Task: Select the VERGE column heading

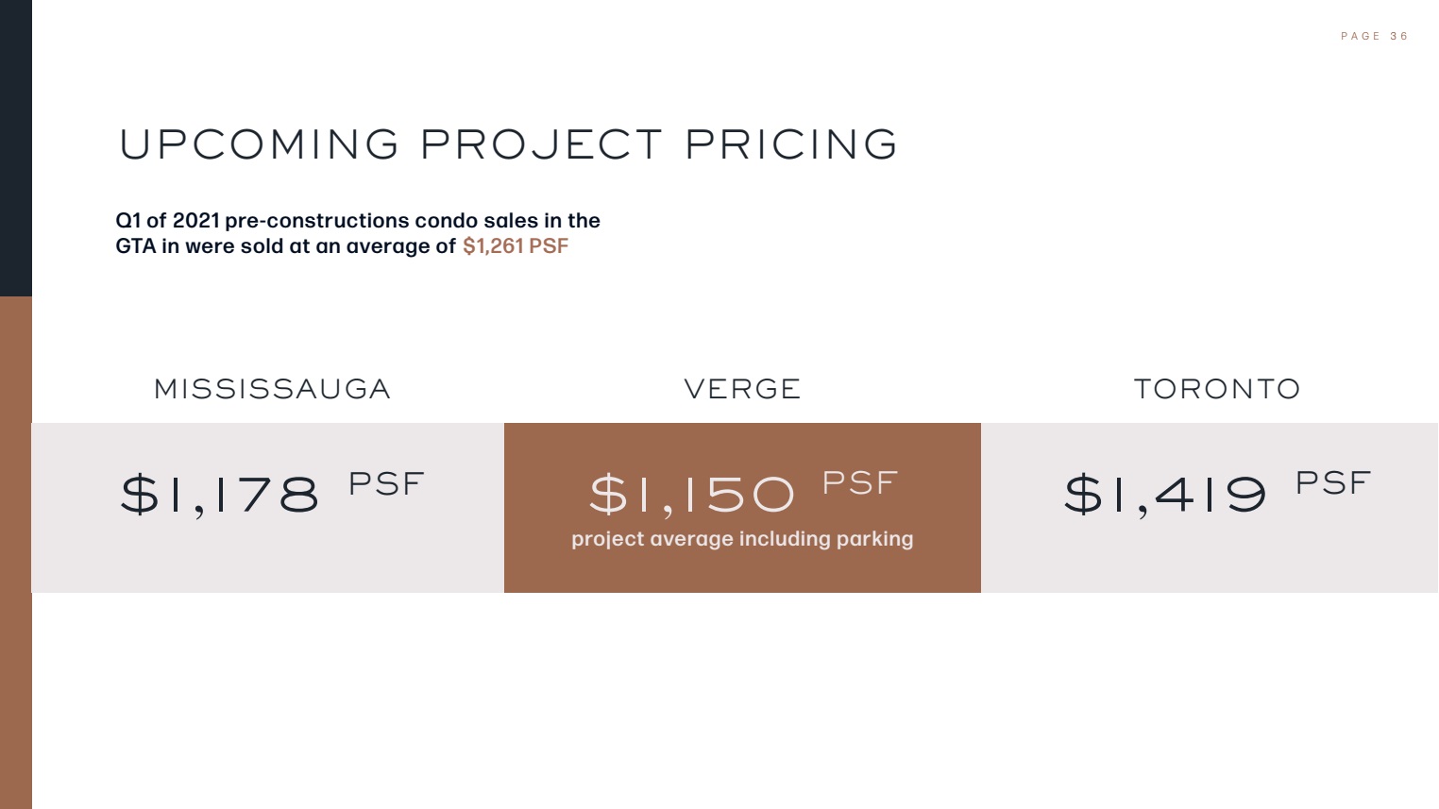Action: 742,389
